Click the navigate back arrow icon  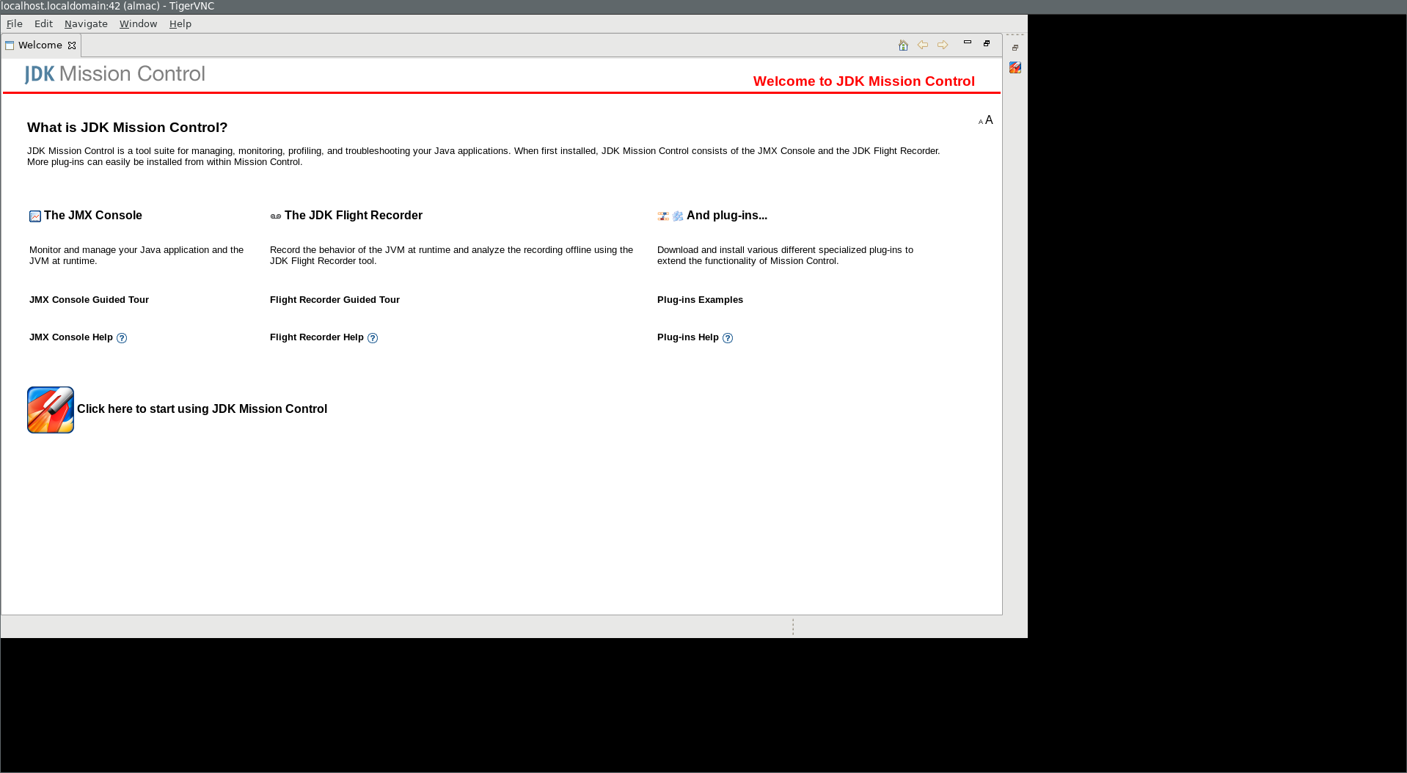click(x=923, y=45)
